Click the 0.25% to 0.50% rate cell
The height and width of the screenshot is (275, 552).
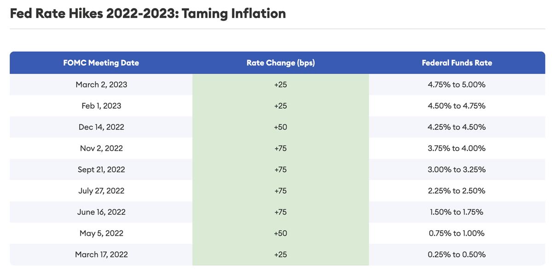pyautogui.click(x=457, y=254)
